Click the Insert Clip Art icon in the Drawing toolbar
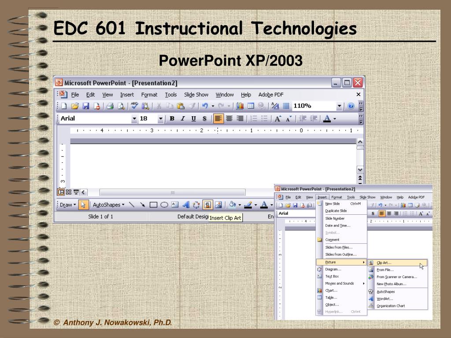This screenshot has height=338, width=451. 207,205
